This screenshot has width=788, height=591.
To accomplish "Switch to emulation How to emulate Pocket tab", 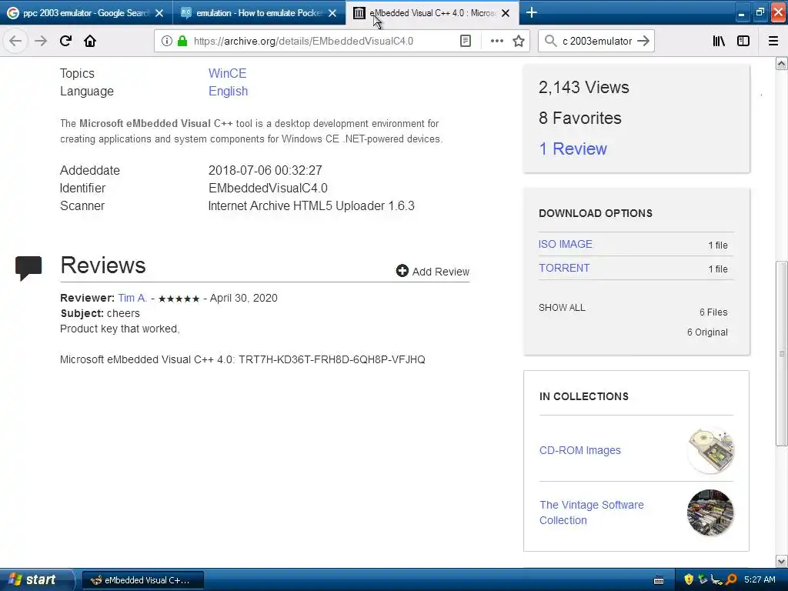I will pyautogui.click(x=259, y=13).
